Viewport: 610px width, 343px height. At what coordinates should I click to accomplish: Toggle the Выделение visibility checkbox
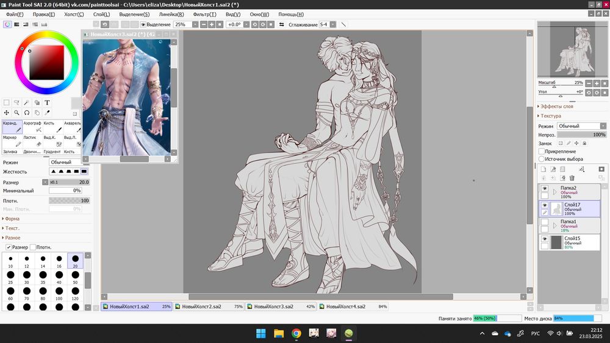(x=143, y=24)
